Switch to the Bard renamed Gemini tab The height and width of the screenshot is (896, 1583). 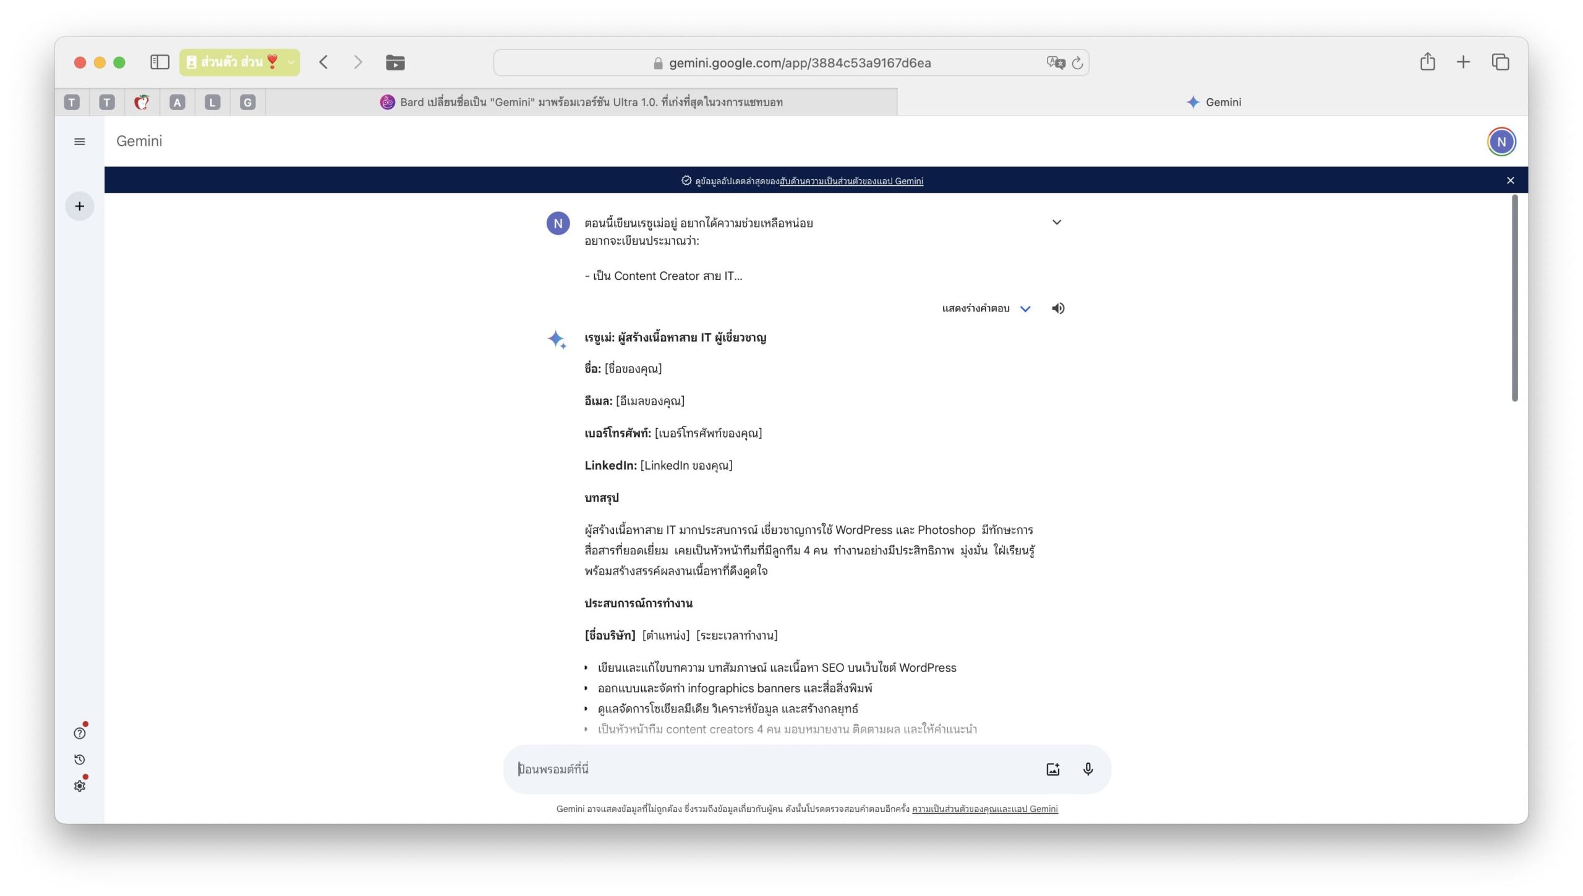(x=581, y=102)
